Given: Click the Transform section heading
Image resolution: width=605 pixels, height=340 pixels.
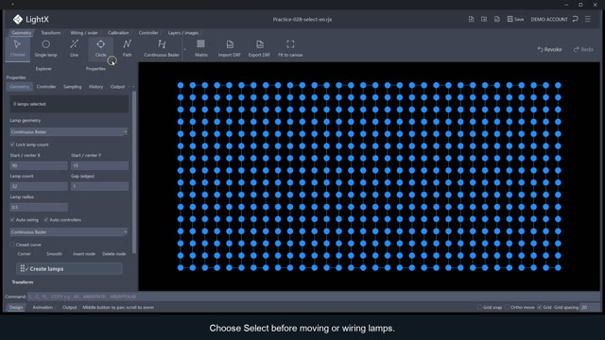Looking at the screenshot, I should (23, 282).
